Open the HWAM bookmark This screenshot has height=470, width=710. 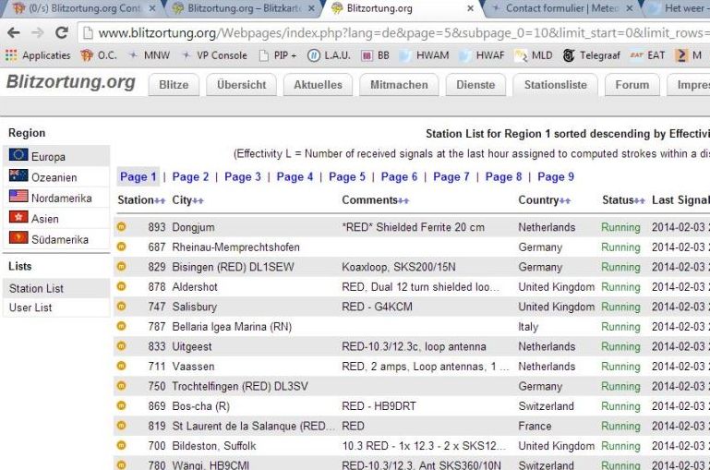click(x=425, y=55)
